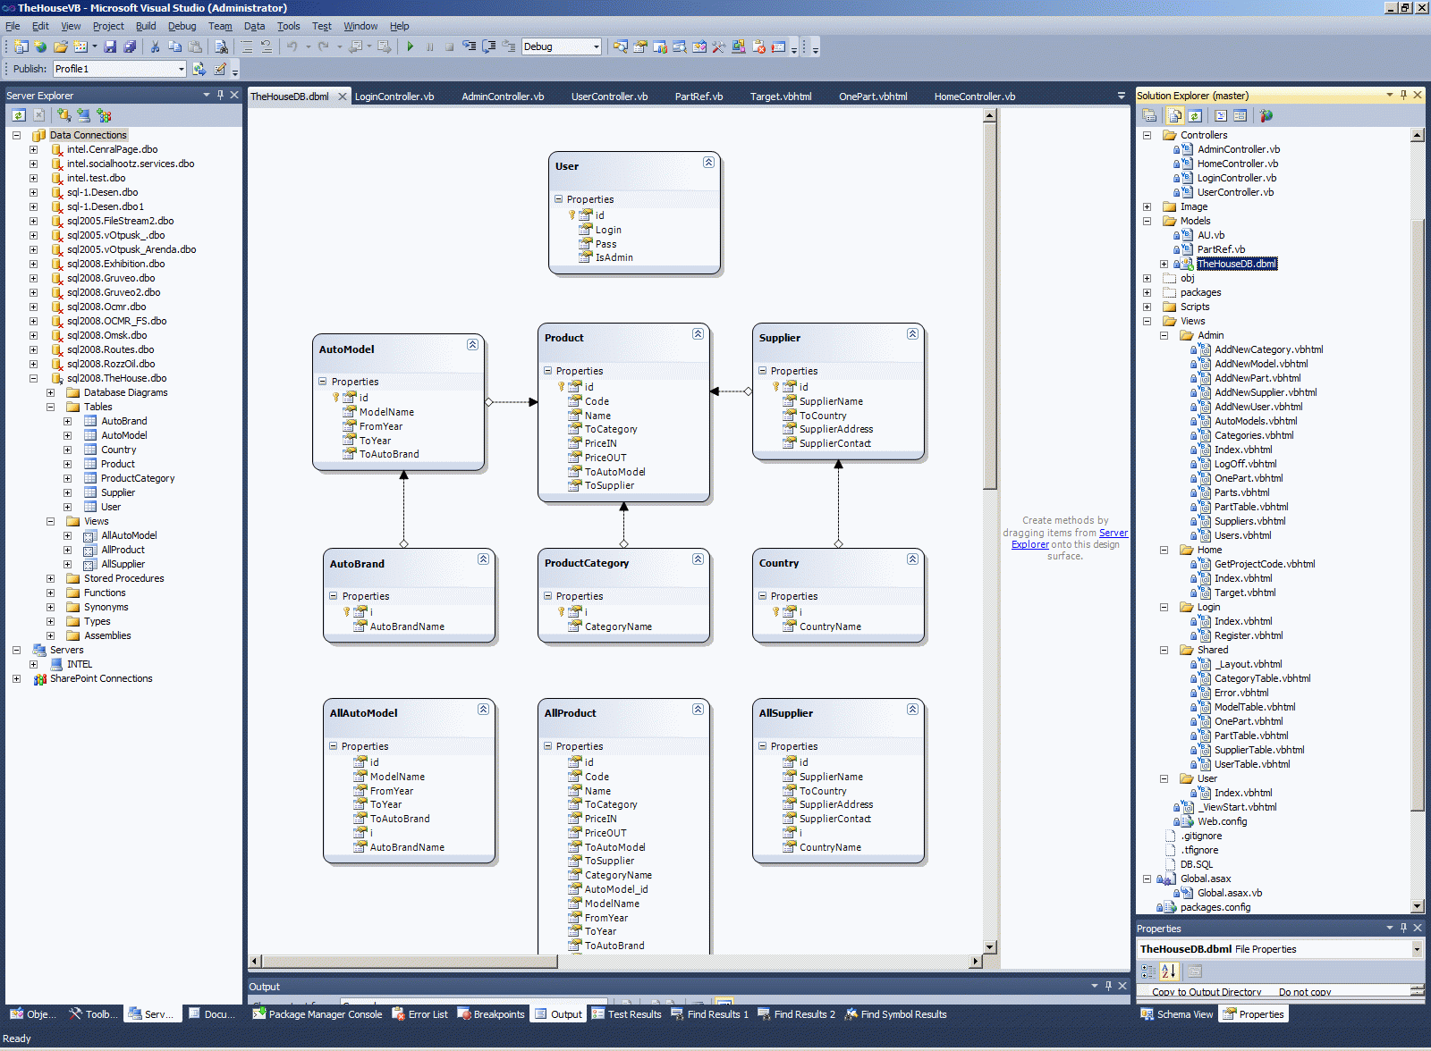The image size is (1431, 1051).
Task: Click the Properties icon in Solution Explorer toolbar
Action: coord(1150,115)
